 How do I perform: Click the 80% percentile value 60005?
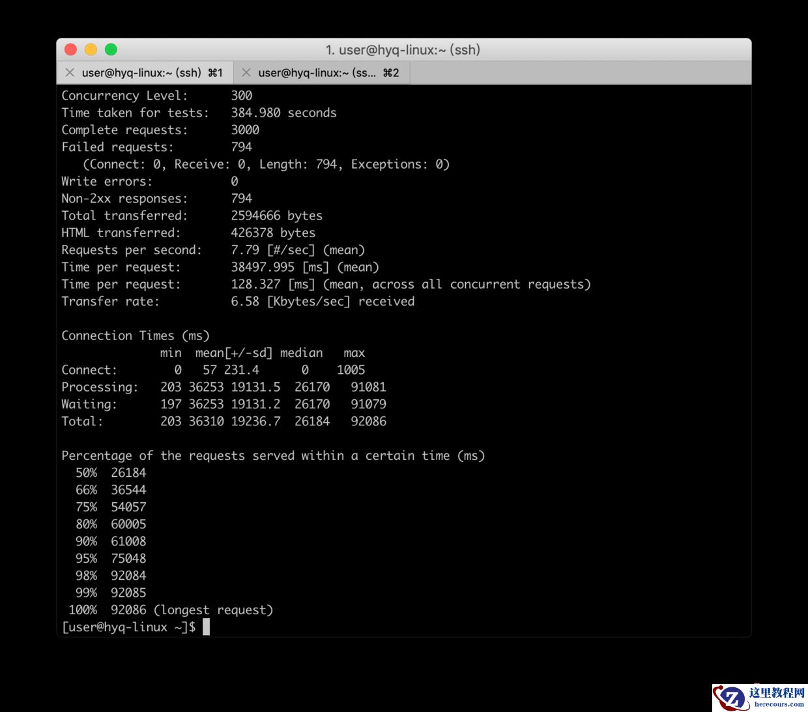[128, 524]
